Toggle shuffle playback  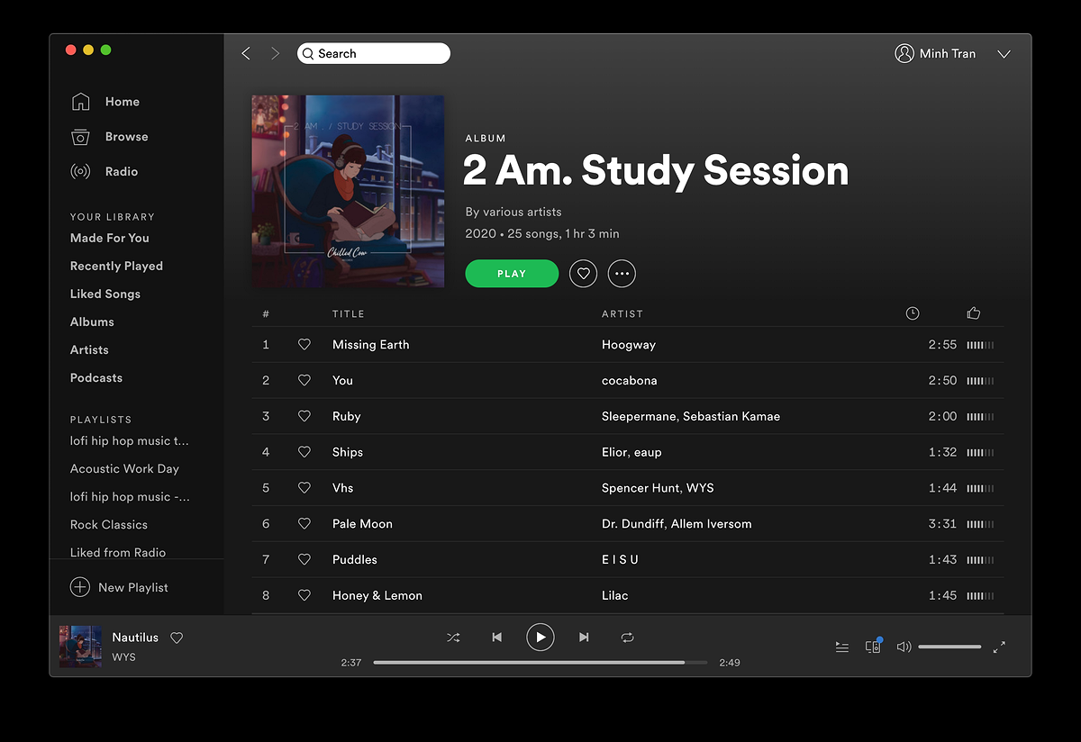(453, 638)
